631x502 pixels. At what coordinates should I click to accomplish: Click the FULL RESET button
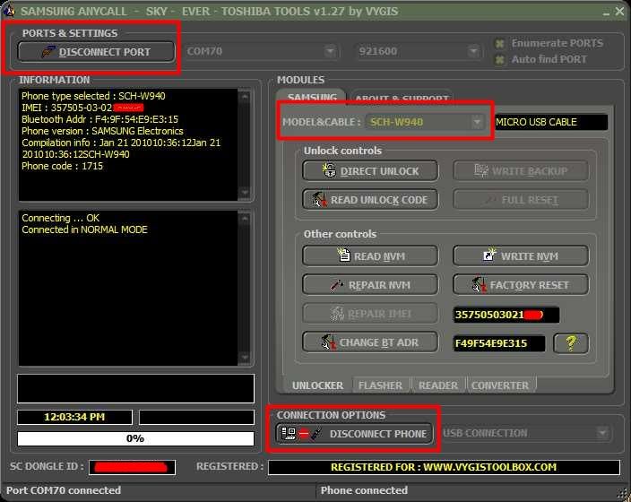point(521,200)
